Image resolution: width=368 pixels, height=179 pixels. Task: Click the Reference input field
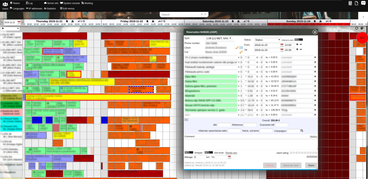tap(250, 125)
